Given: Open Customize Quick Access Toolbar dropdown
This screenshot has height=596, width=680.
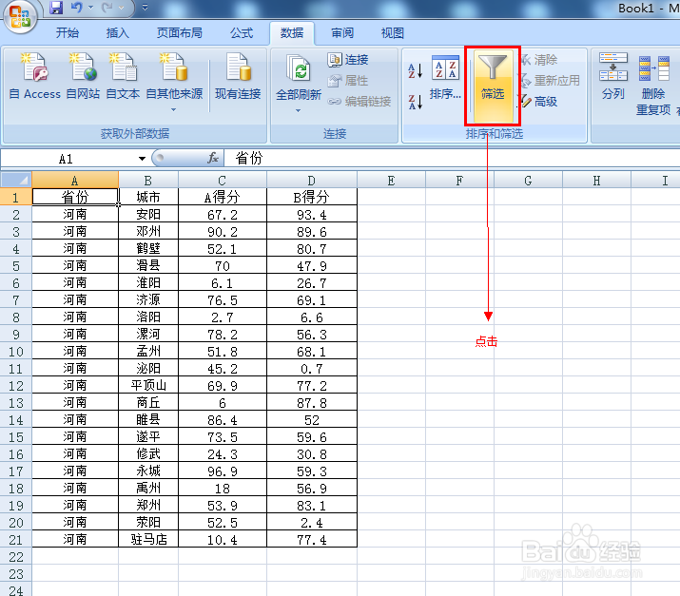Looking at the screenshot, I should [146, 8].
